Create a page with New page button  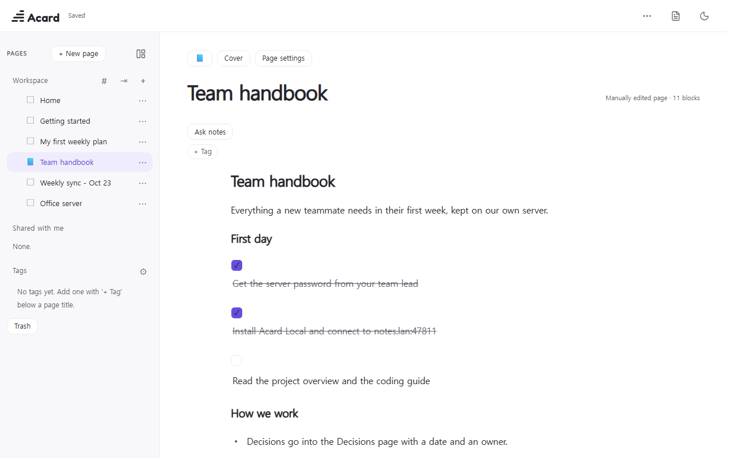(x=78, y=54)
